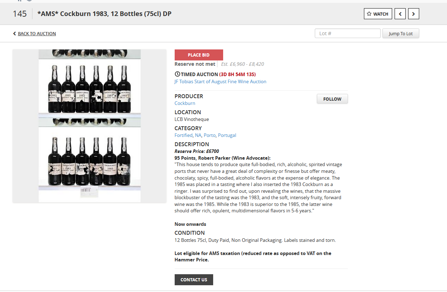The image size is (447, 292).
Task: Click the Contact Us button
Action: [194, 280]
